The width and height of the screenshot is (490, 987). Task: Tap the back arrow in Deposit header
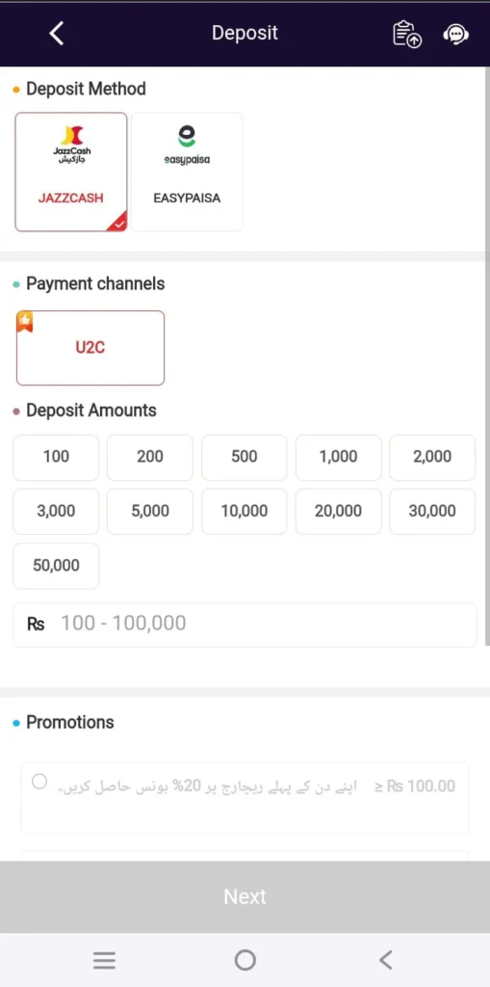coord(57,34)
